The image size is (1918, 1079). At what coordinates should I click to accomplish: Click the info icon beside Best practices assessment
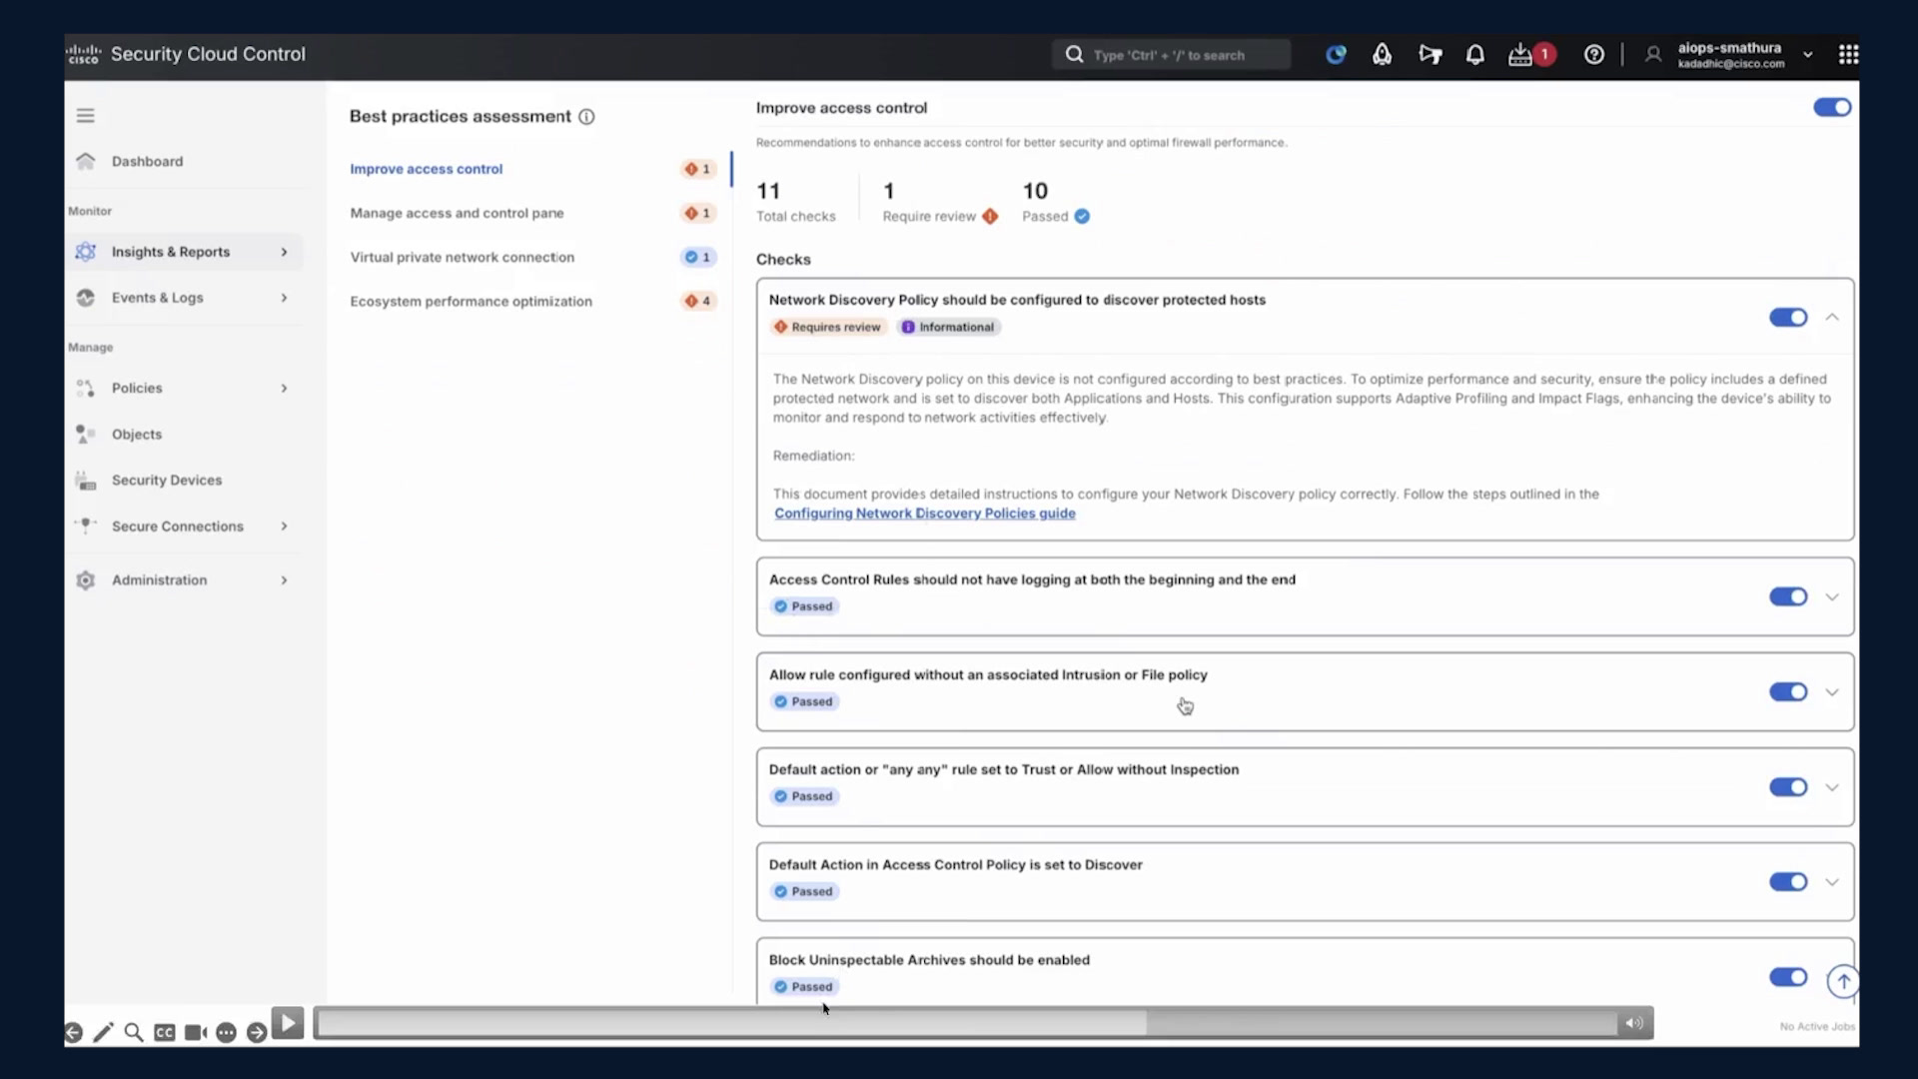click(x=586, y=117)
